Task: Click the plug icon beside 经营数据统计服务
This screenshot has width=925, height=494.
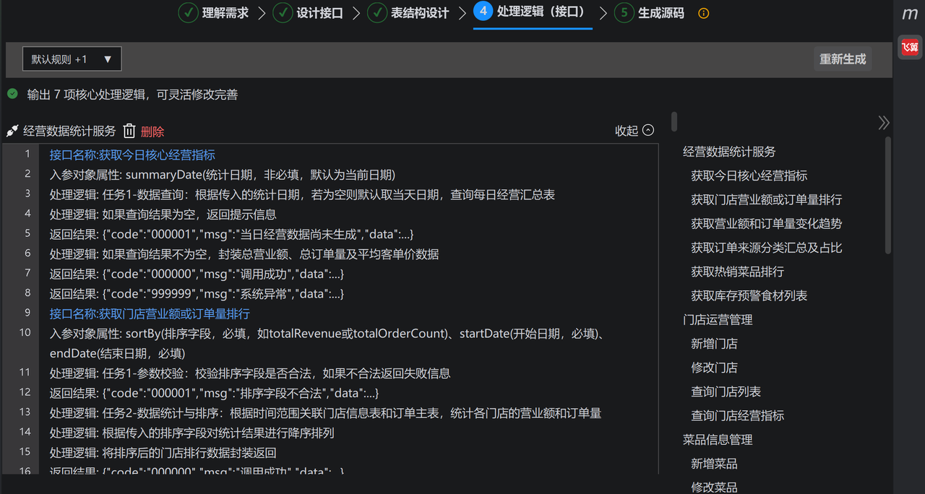Action: [x=12, y=131]
